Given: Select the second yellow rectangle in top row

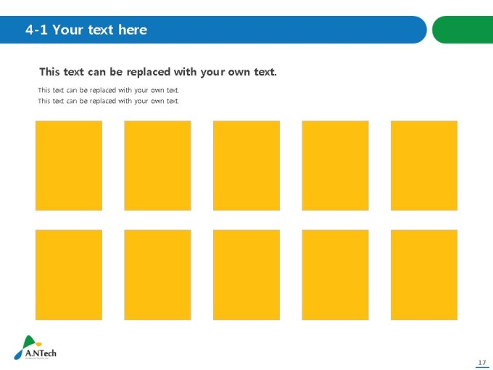Looking at the screenshot, I should [157, 165].
